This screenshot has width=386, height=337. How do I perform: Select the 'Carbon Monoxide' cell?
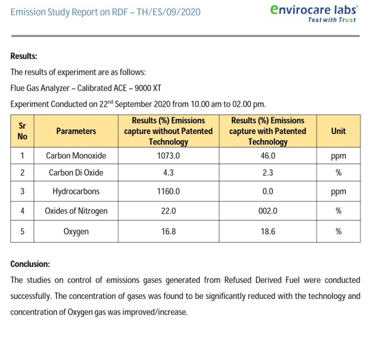click(x=76, y=156)
